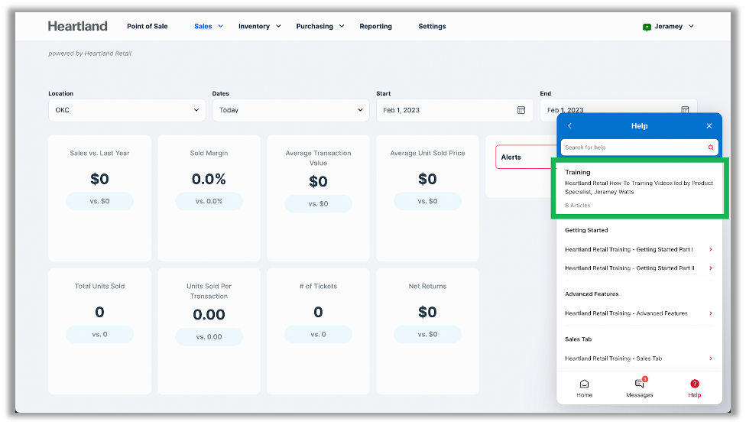Open the Purchasing menu
Image resolution: width=746 pixels, height=425 pixels.
click(319, 26)
